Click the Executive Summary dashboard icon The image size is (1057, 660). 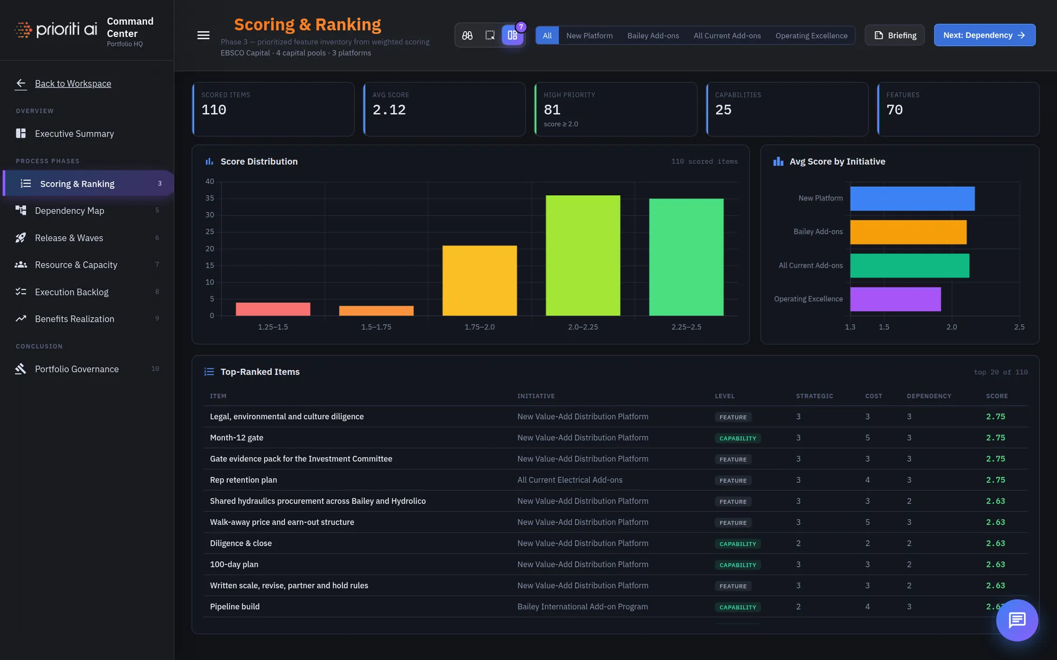(x=21, y=134)
